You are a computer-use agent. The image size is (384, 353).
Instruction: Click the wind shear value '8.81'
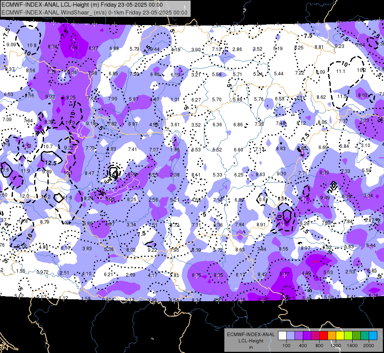pos(319,47)
